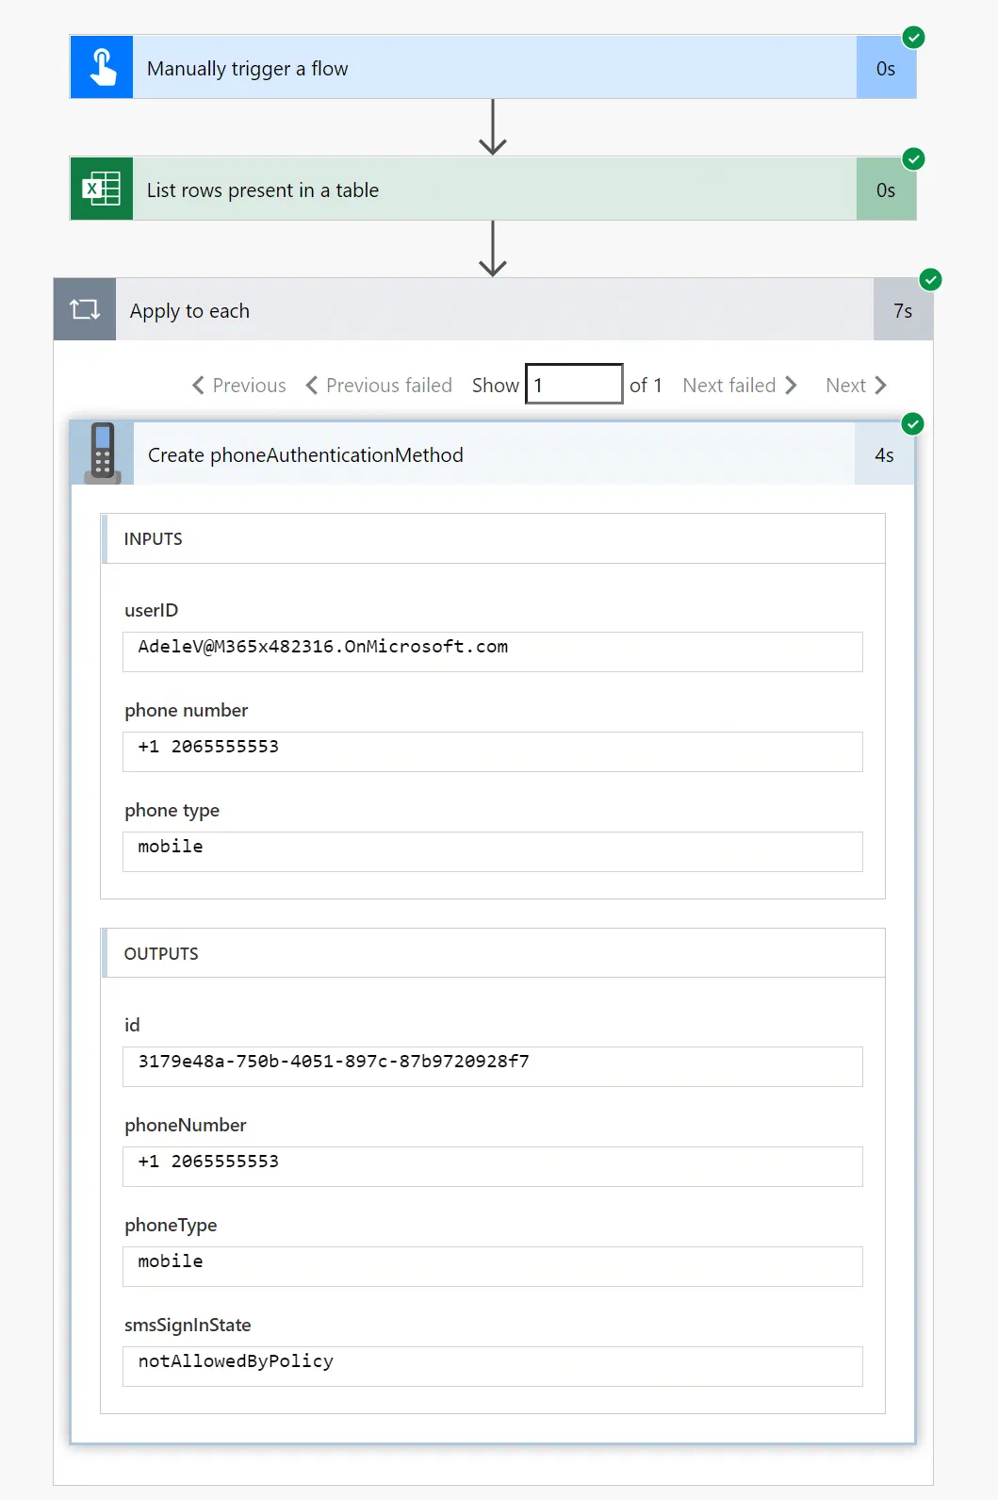998x1500 pixels.
Task: Click the smsSignInState label
Action: coord(188,1325)
